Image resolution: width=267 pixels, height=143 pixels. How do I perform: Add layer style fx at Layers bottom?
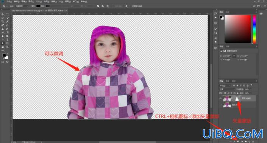point(234,141)
